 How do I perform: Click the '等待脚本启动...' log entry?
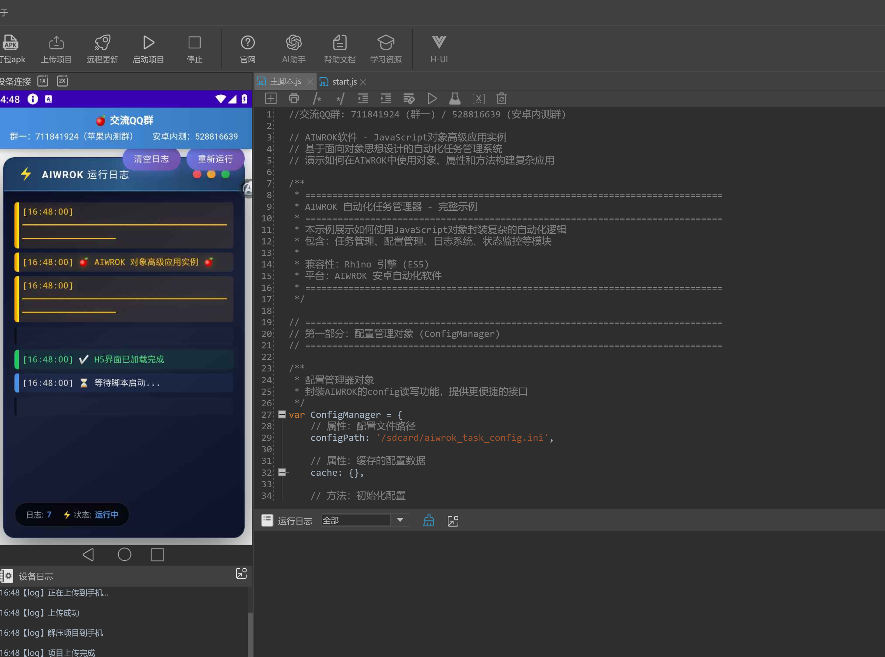(x=124, y=383)
